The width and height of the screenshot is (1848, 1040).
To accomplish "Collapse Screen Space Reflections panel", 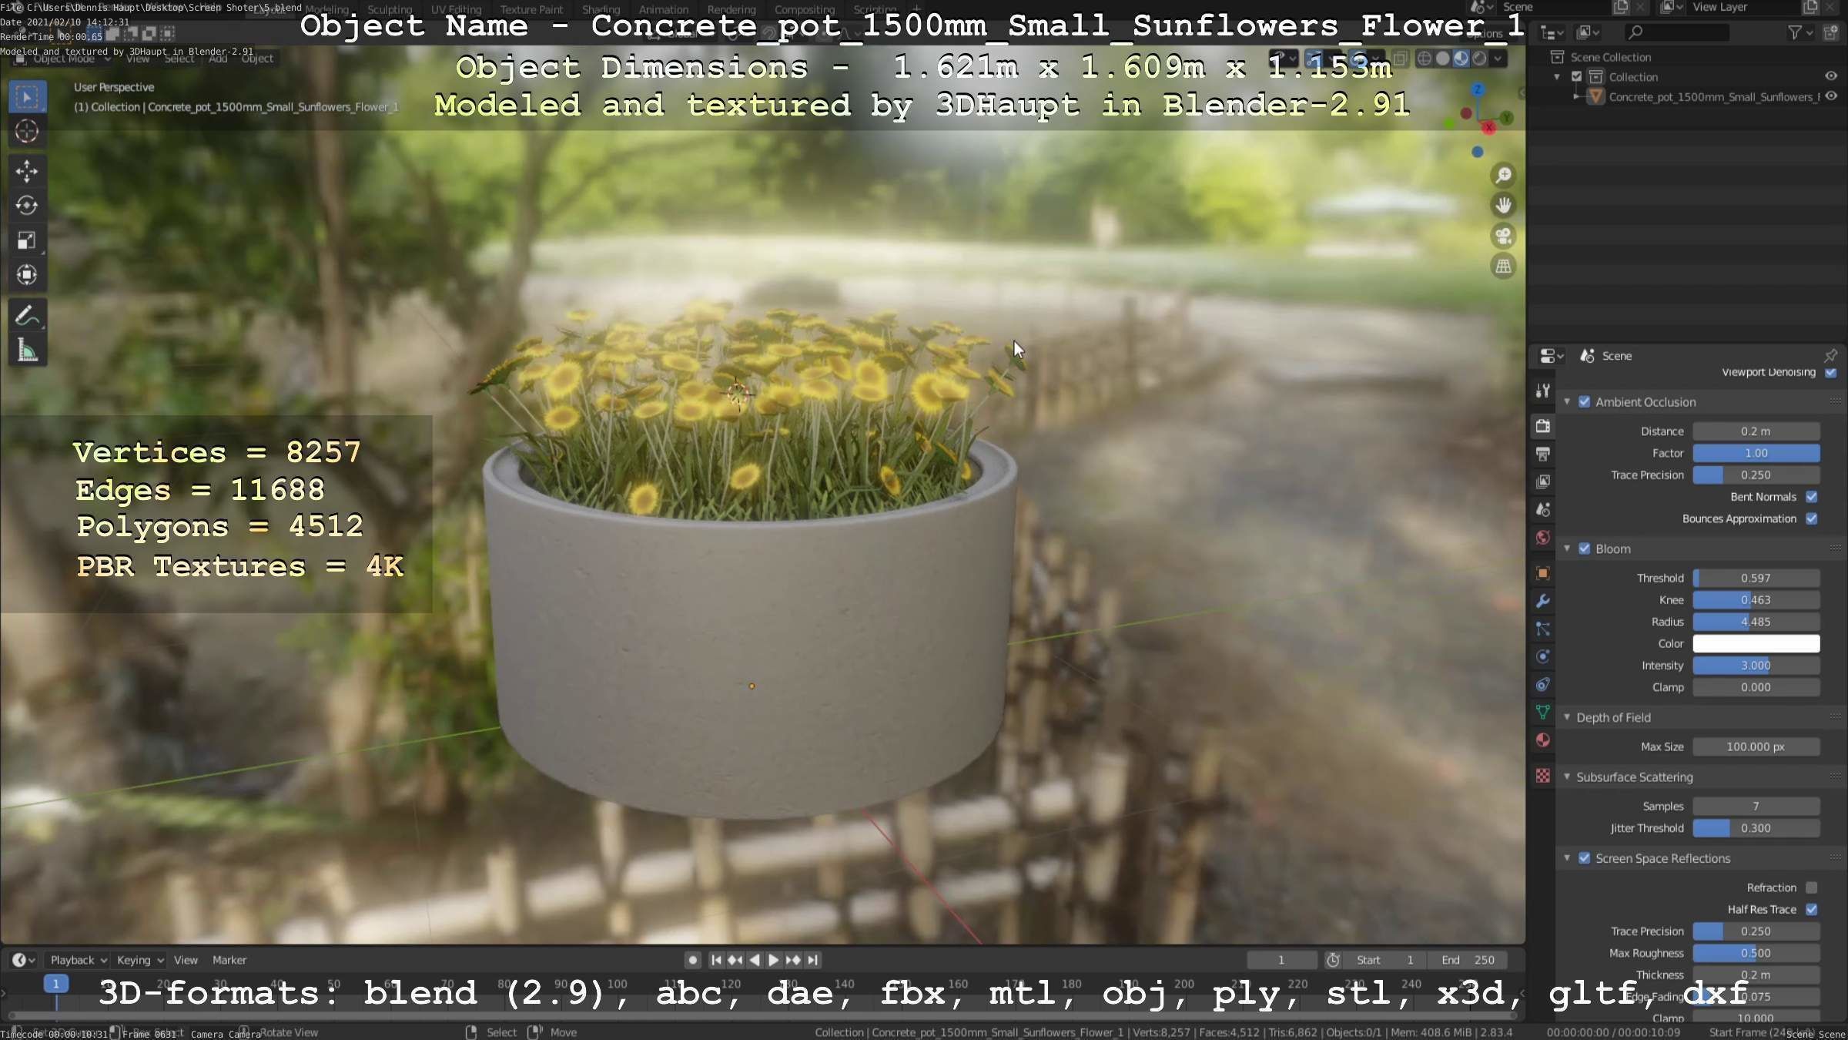I will tap(1567, 858).
